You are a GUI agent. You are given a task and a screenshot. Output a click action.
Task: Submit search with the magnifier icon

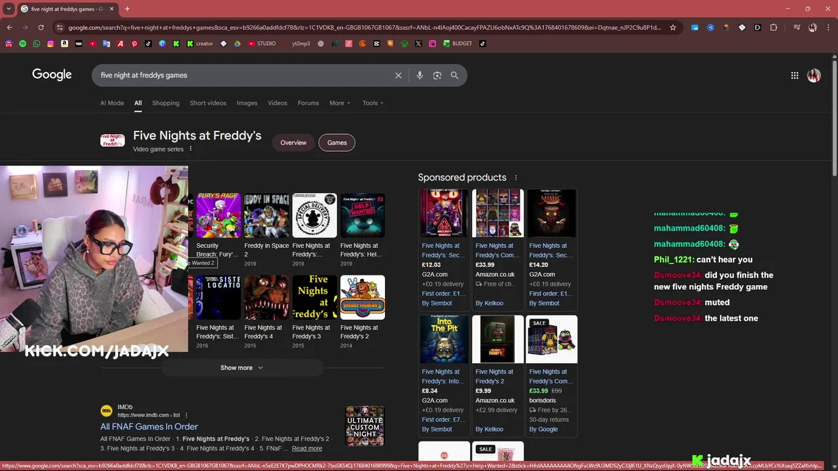point(454,75)
